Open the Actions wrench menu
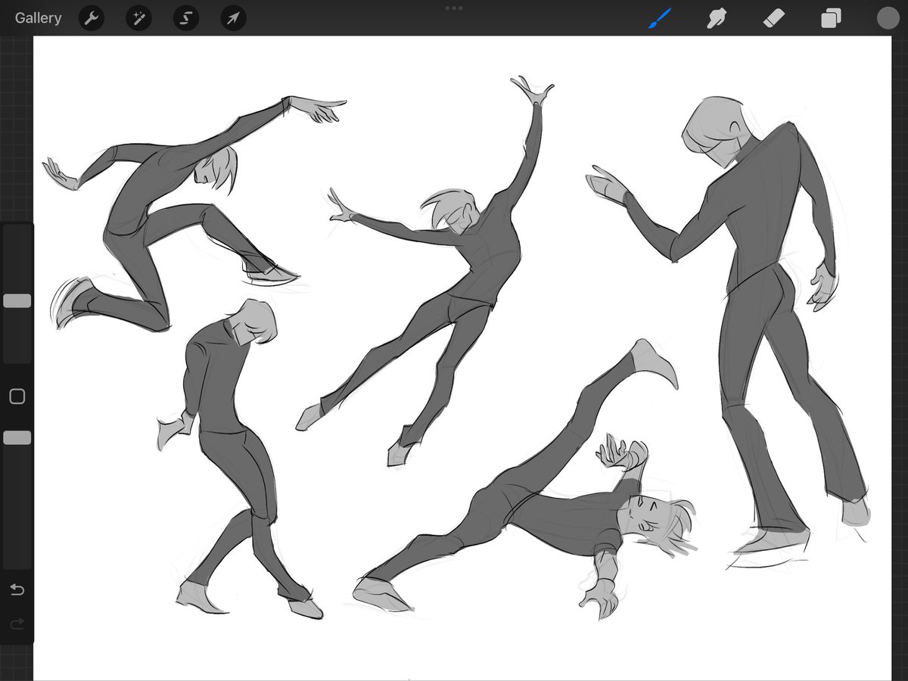Viewport: 908px width, 681px height. (x=92, y=18)
